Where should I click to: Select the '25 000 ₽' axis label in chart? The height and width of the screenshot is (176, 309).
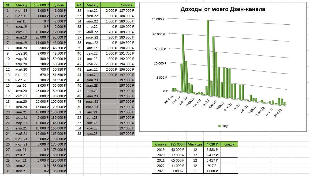click(x=158, y=19)
